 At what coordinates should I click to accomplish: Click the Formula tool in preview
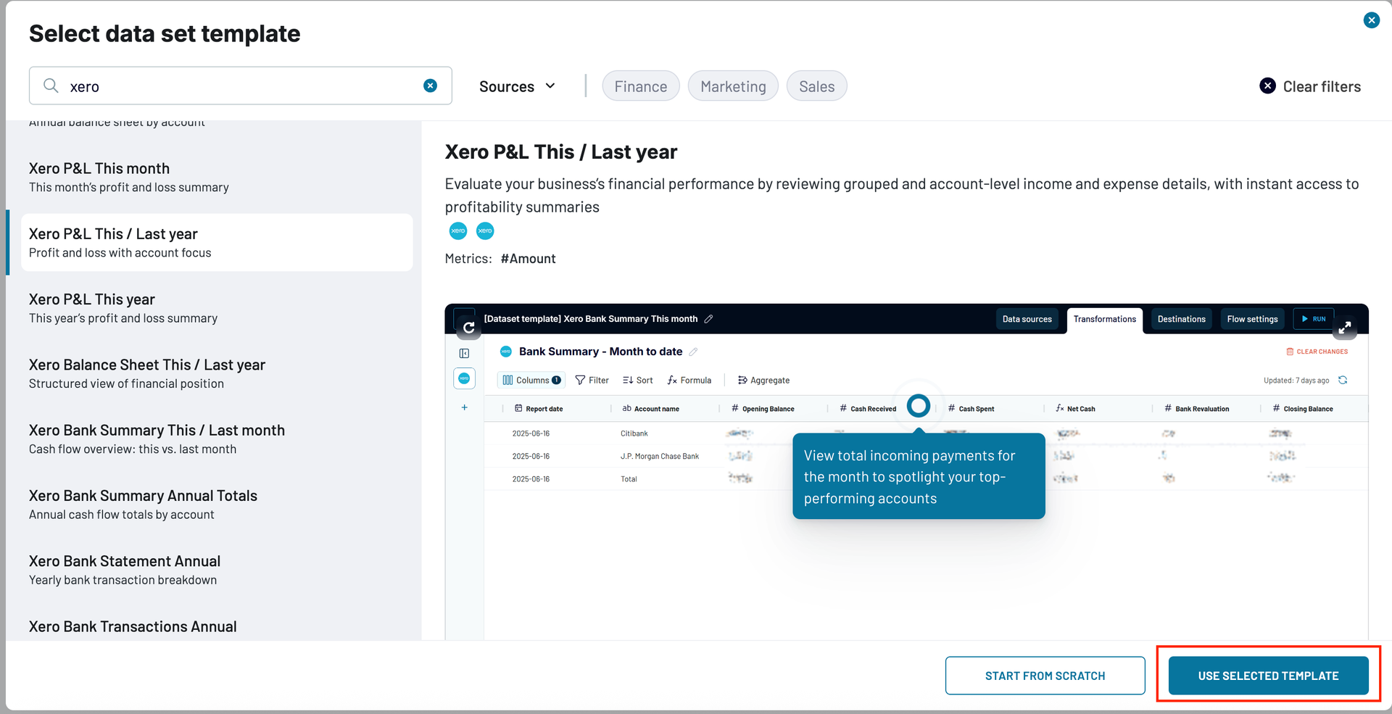689,380
